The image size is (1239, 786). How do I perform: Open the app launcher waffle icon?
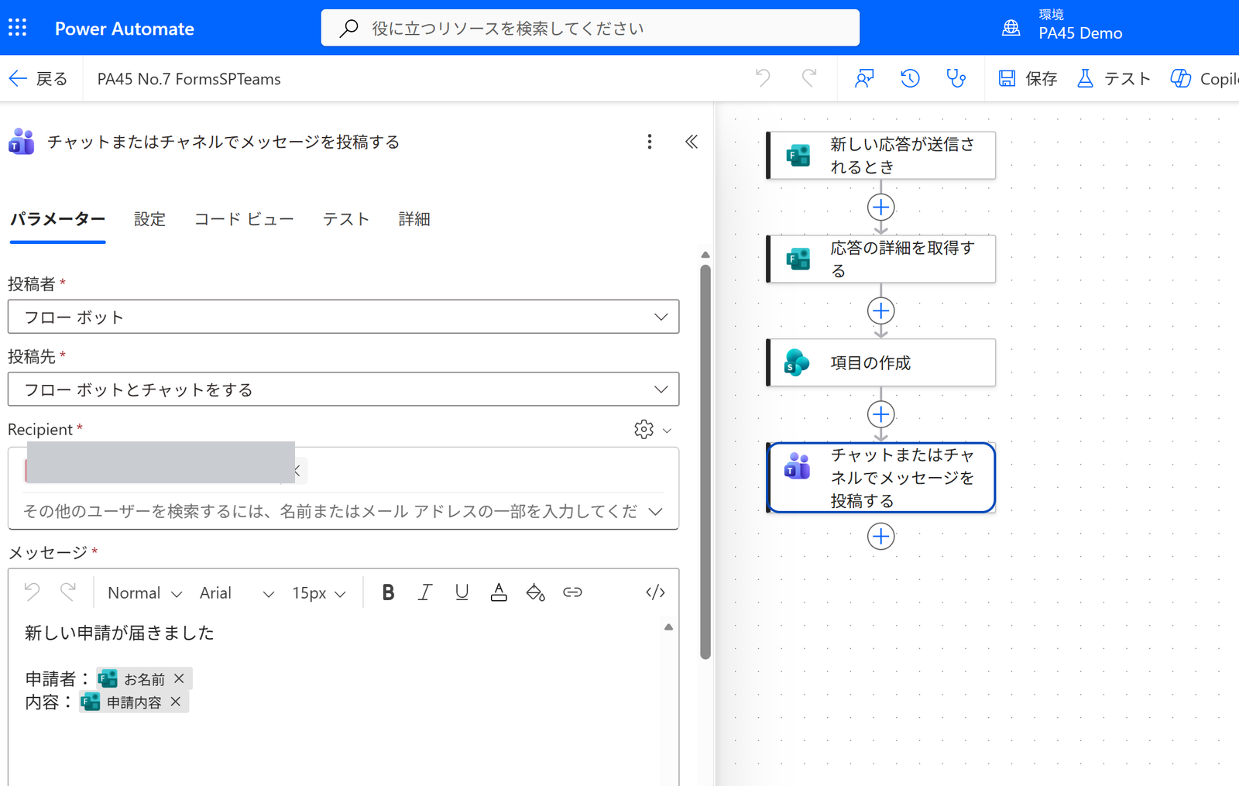[17, 28]
